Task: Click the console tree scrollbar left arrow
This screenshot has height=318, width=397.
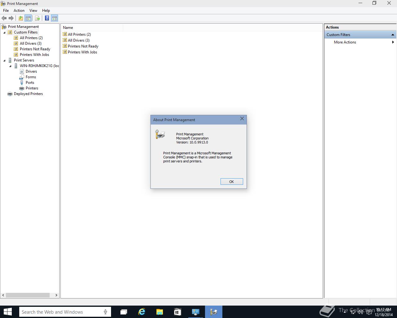Action: point(3,295)
